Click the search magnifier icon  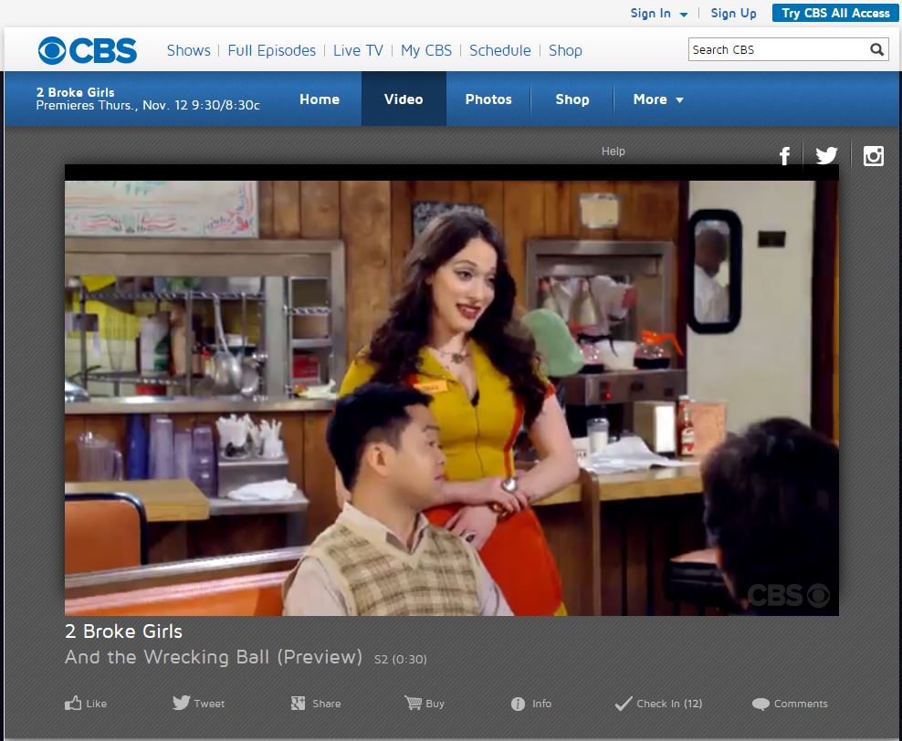[876, 50]
